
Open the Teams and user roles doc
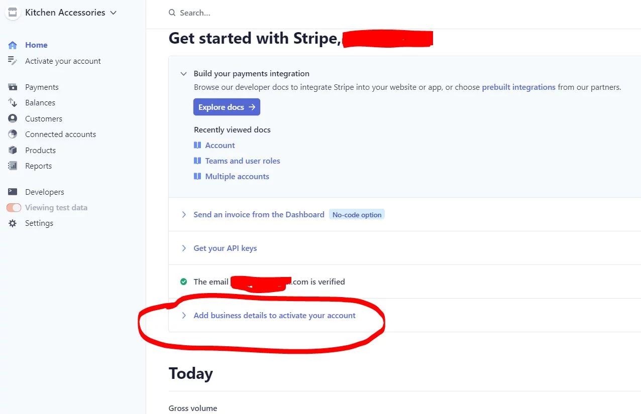(242, 161)
